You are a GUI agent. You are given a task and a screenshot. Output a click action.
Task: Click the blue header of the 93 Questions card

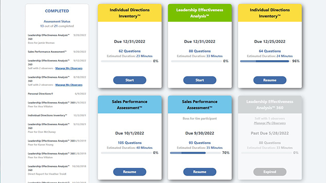[x=200, y=105]
